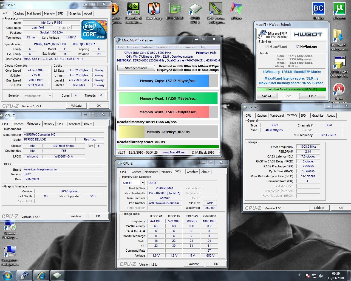Viewport: 351px width, 281px height.
Task: Click the DRAM Frequency 1003.2 MHz field
Action: click(x=308, y=147)
